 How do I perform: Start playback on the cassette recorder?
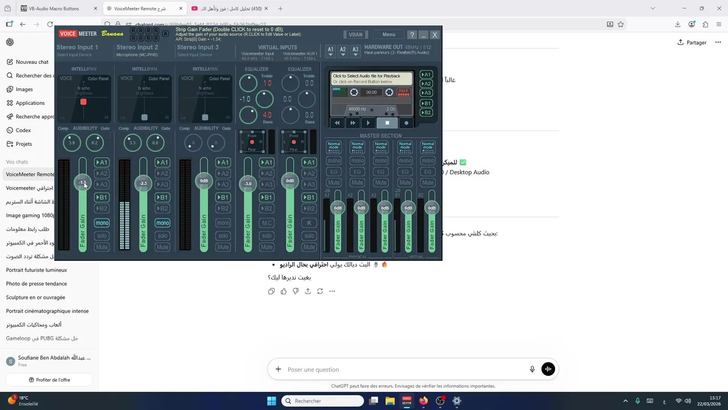tap(368, 123)
